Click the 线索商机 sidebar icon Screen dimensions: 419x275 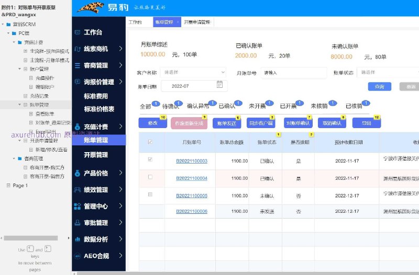[x=78, y=49]
